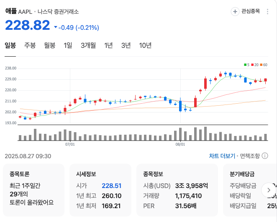Click the 배당지급일 label in dividend card
Image resolution: width=277 pixels, height=222 pixels.
243,206
